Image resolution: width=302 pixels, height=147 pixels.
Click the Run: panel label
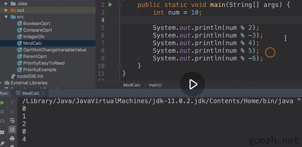[x=4, y=93]
